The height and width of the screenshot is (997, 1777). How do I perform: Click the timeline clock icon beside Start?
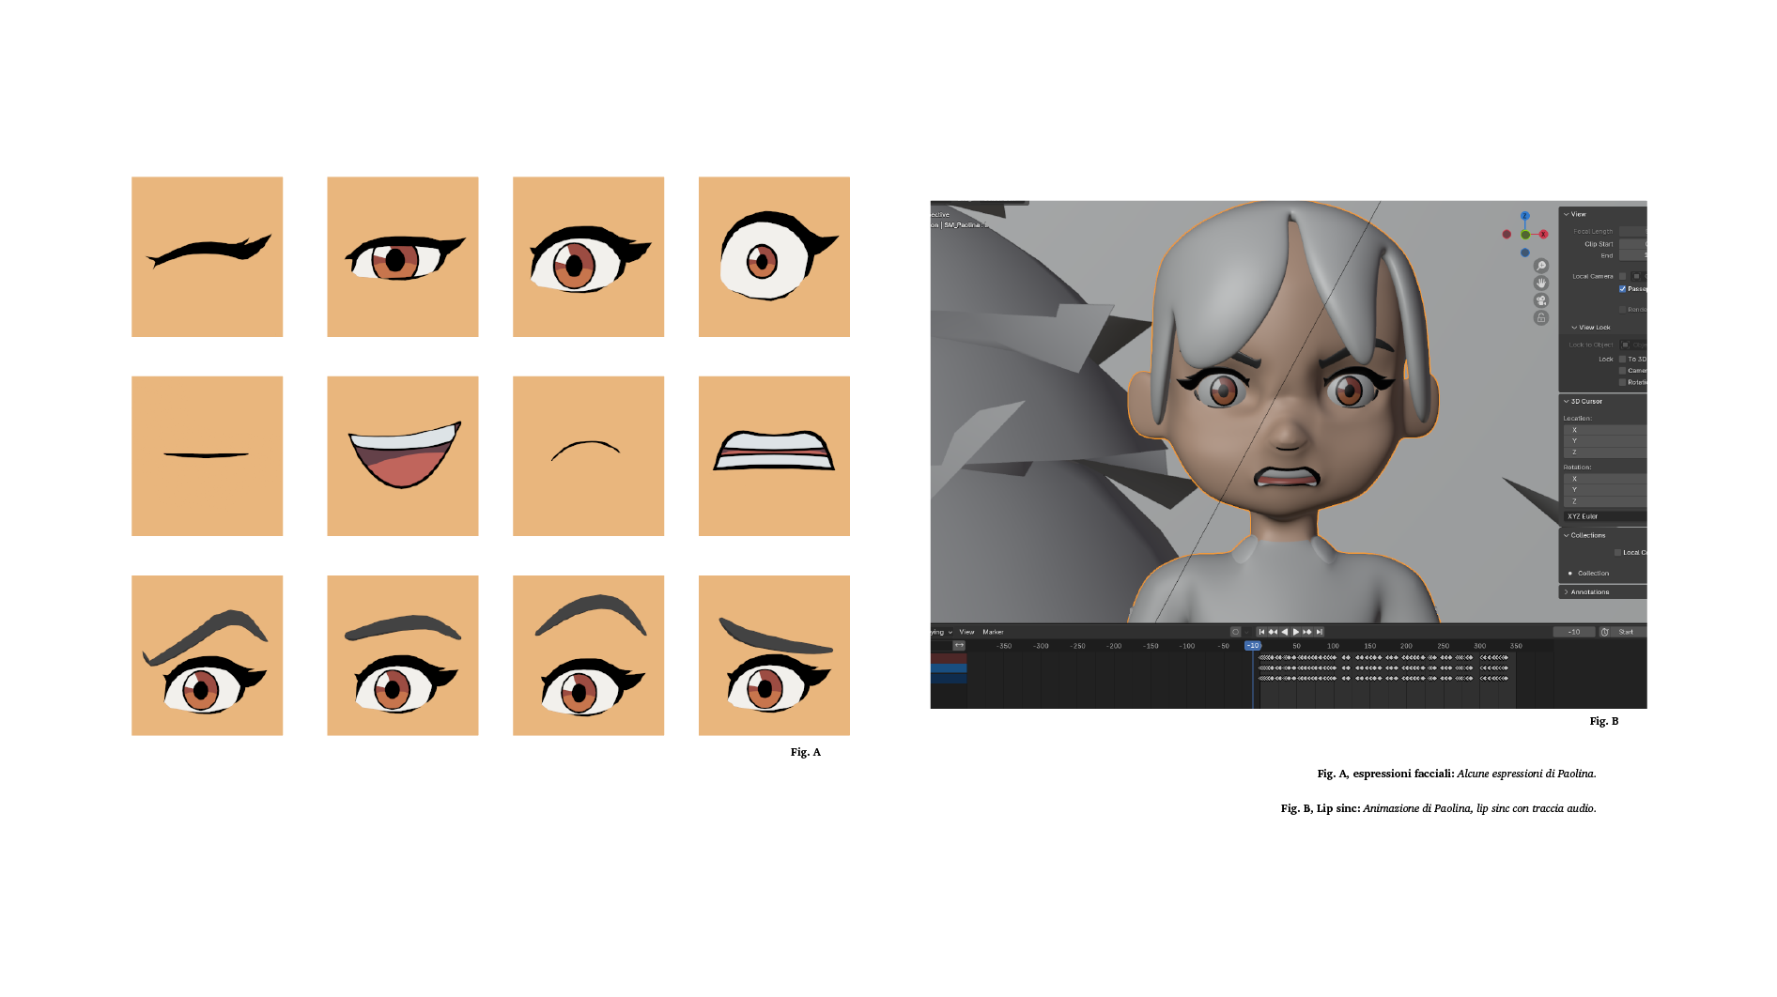[x=1605, y=632]
